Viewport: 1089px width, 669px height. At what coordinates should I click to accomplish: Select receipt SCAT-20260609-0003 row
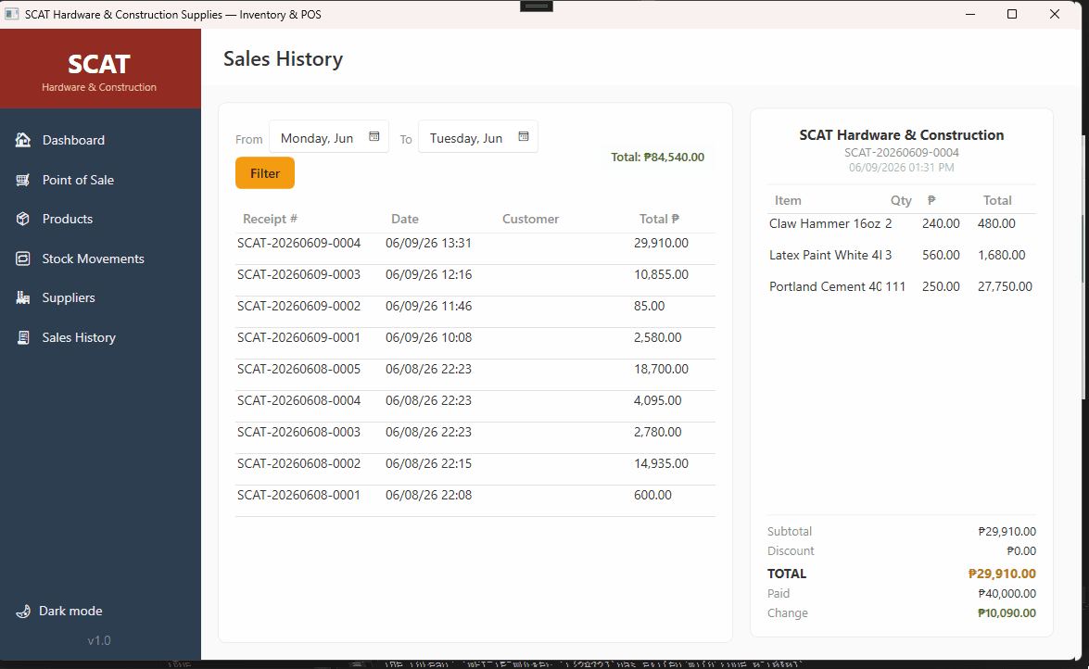[x=475, y=281]
